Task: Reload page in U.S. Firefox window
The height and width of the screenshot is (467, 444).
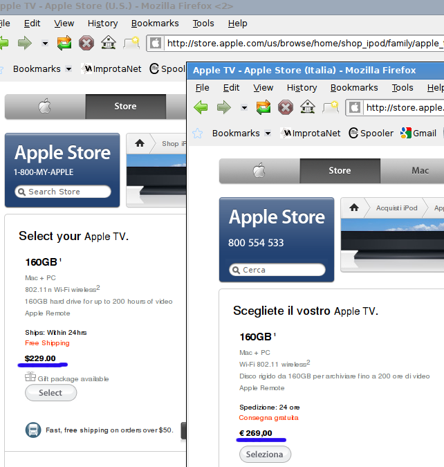Action: pyautogui.click(x=64, y=43)
